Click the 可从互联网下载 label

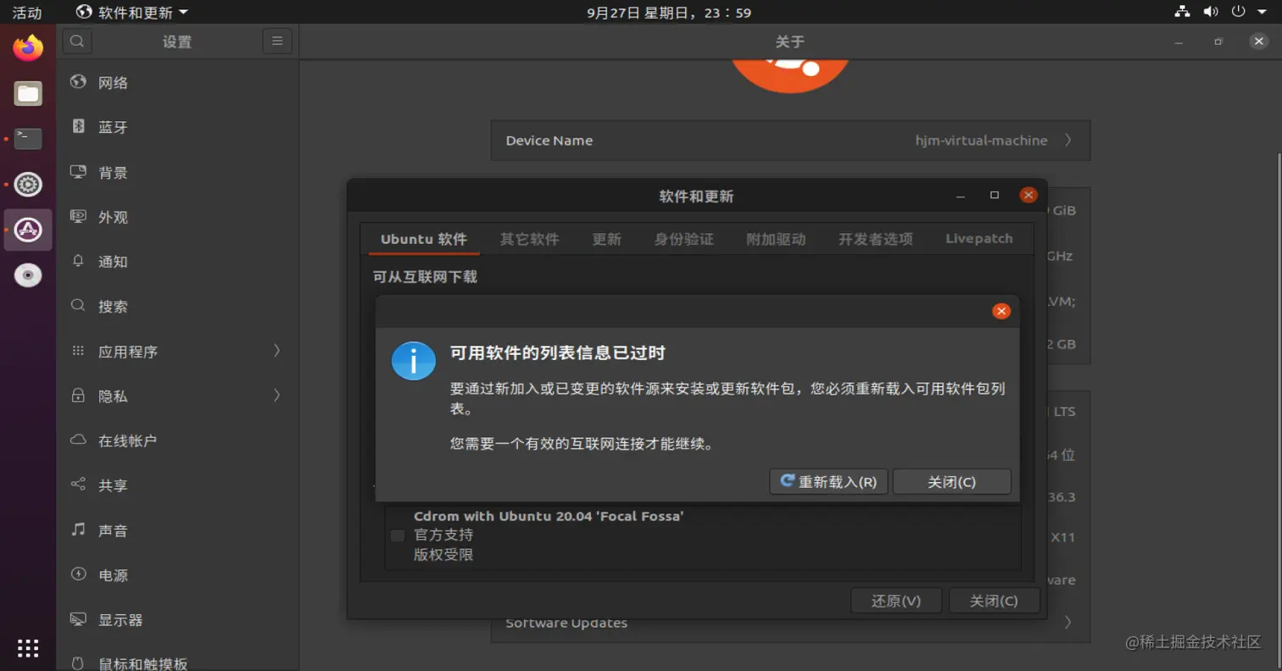point(426,277)
